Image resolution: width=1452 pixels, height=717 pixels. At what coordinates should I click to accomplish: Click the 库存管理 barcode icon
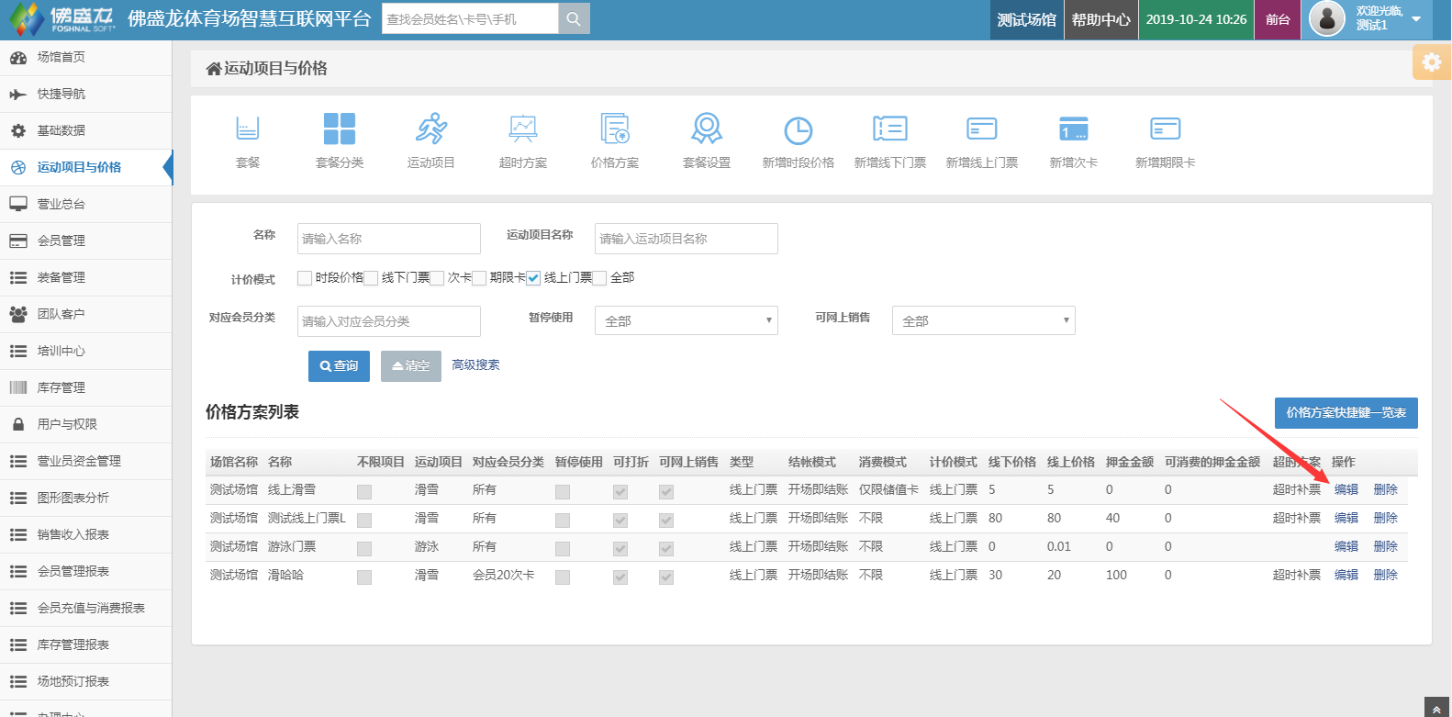pos(18,387)
